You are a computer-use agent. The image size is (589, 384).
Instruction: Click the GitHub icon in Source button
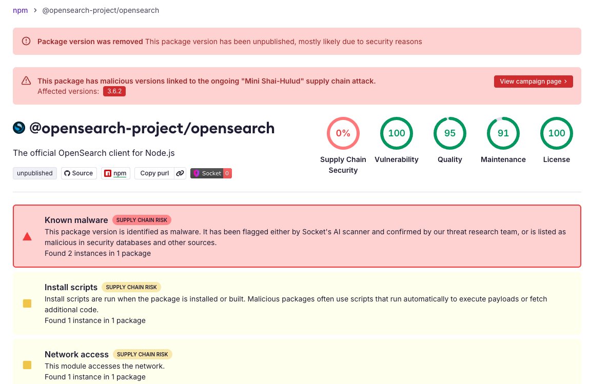67,173
